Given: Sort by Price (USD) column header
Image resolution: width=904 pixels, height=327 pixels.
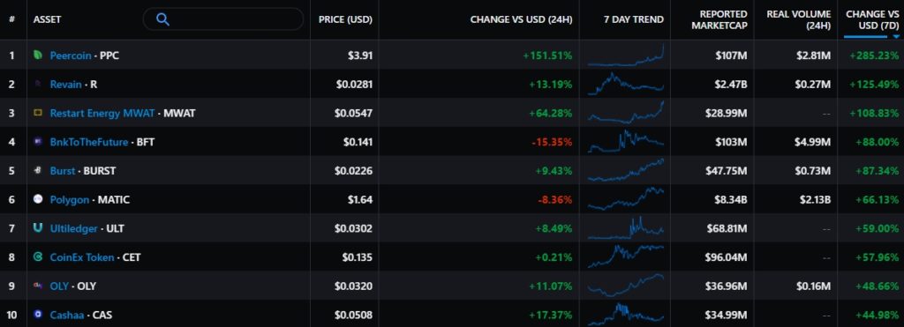Looking at the screenshot, I should tap(345, 19).
